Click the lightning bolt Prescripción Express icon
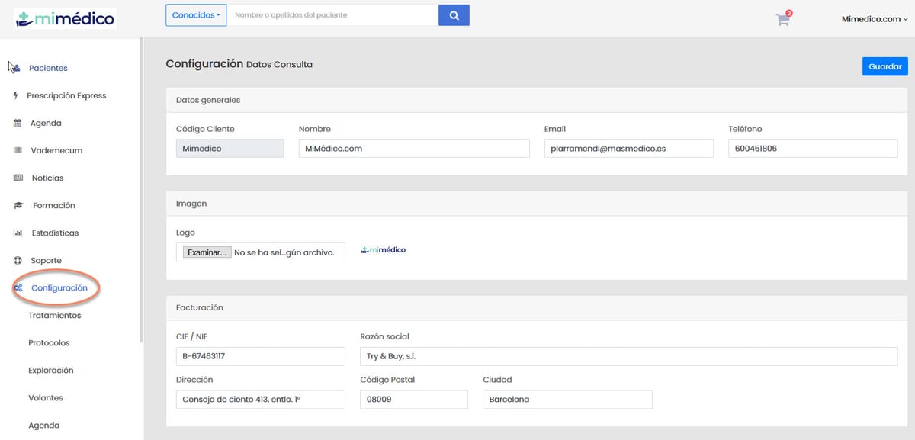This screenshot has height=440, width=915. click(x=16, y=95)
